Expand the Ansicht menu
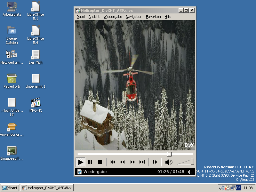The image size is (256, 192). coord(94,17)
